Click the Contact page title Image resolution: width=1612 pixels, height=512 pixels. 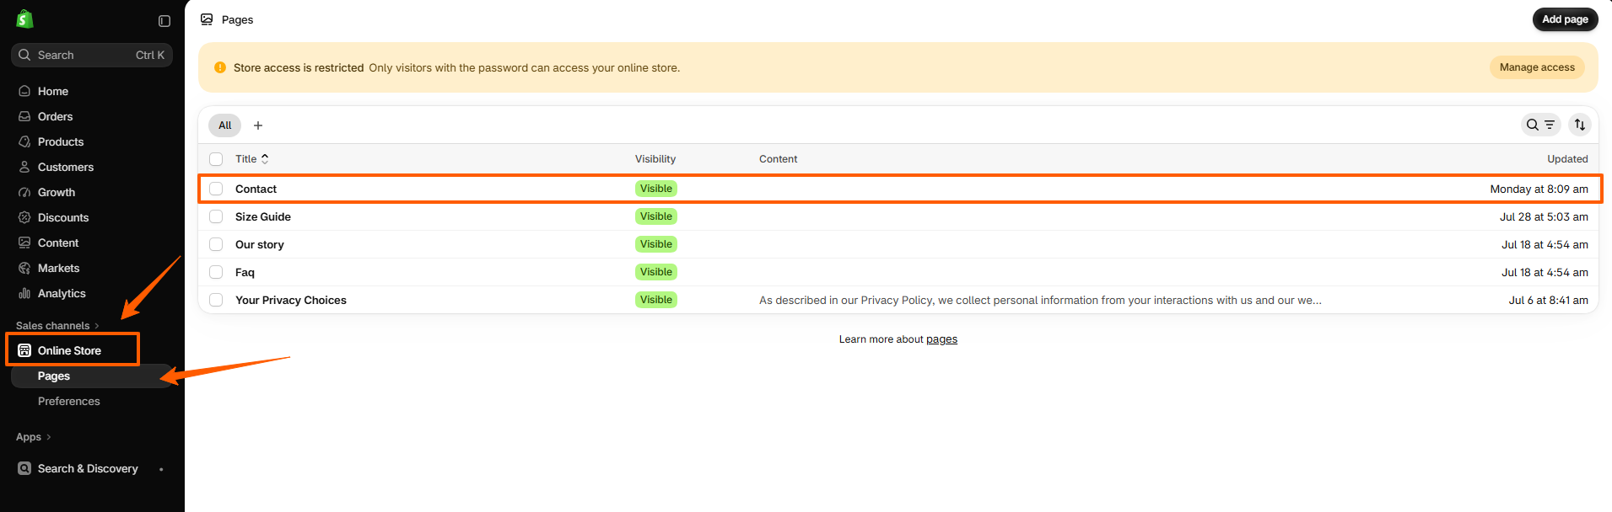pos(256,189)
